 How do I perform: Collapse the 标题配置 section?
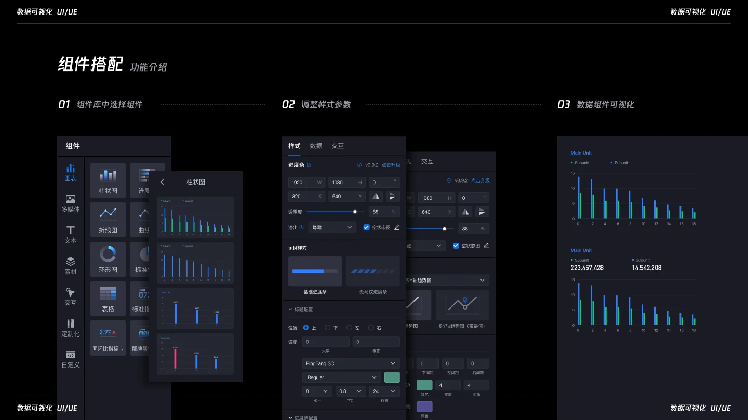coord(301,310)
